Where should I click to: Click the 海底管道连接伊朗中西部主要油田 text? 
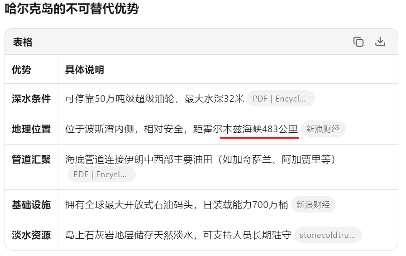(139, 159)
